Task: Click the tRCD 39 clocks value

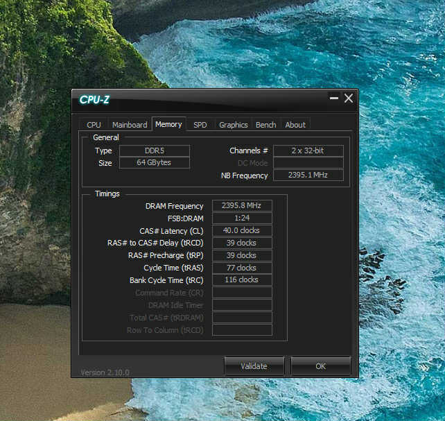Action: point(242,243)
